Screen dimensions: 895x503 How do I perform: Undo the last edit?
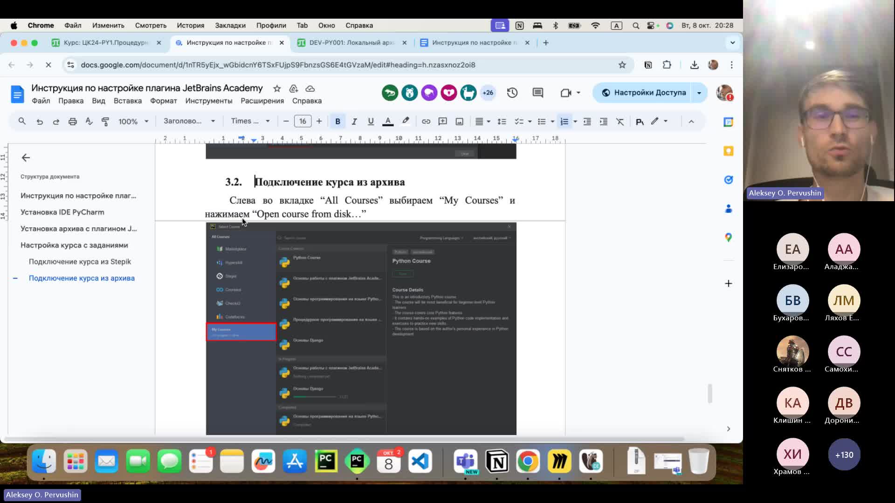[40, 122]
